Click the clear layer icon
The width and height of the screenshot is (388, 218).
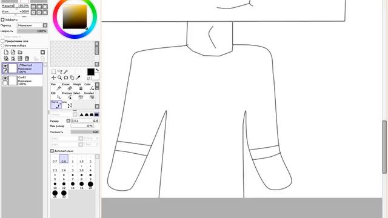20,59
